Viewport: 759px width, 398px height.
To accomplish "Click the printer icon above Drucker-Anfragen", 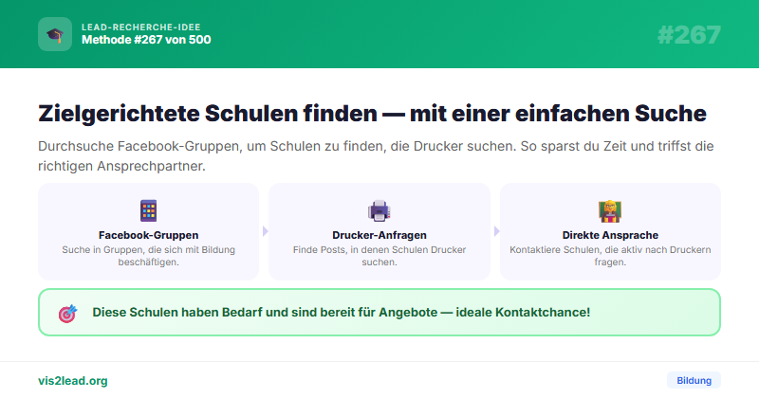I will tap(379, 211).
